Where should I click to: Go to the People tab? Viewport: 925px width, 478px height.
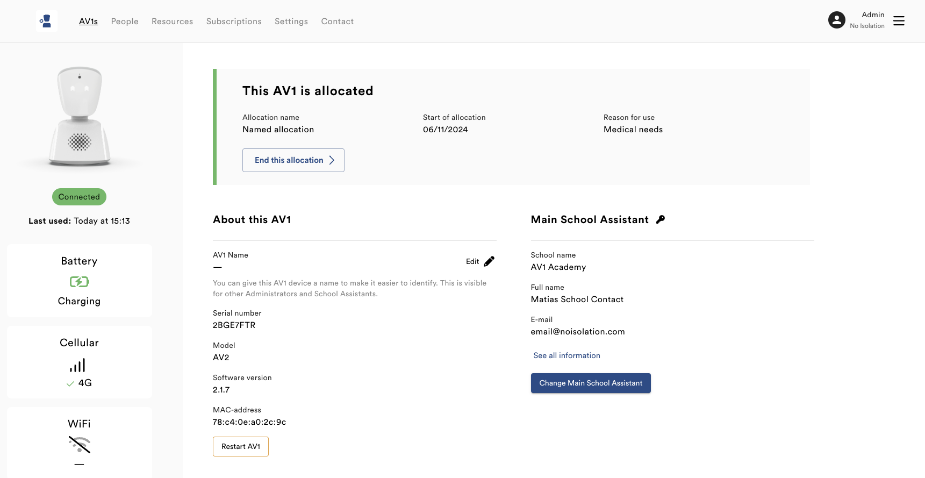pyautogui.click(x=125, y=22)
